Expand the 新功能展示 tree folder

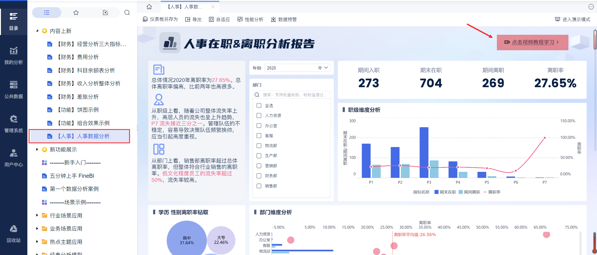point(37,150)
